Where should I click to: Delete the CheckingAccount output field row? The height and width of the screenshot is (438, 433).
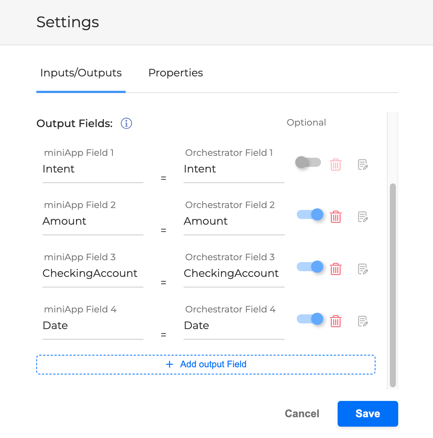click(336, 269)
